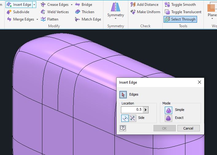The height and width of the screenshot is (155, 217).
Task: Open the Symmetry panel label
Action: coord(115,26)
